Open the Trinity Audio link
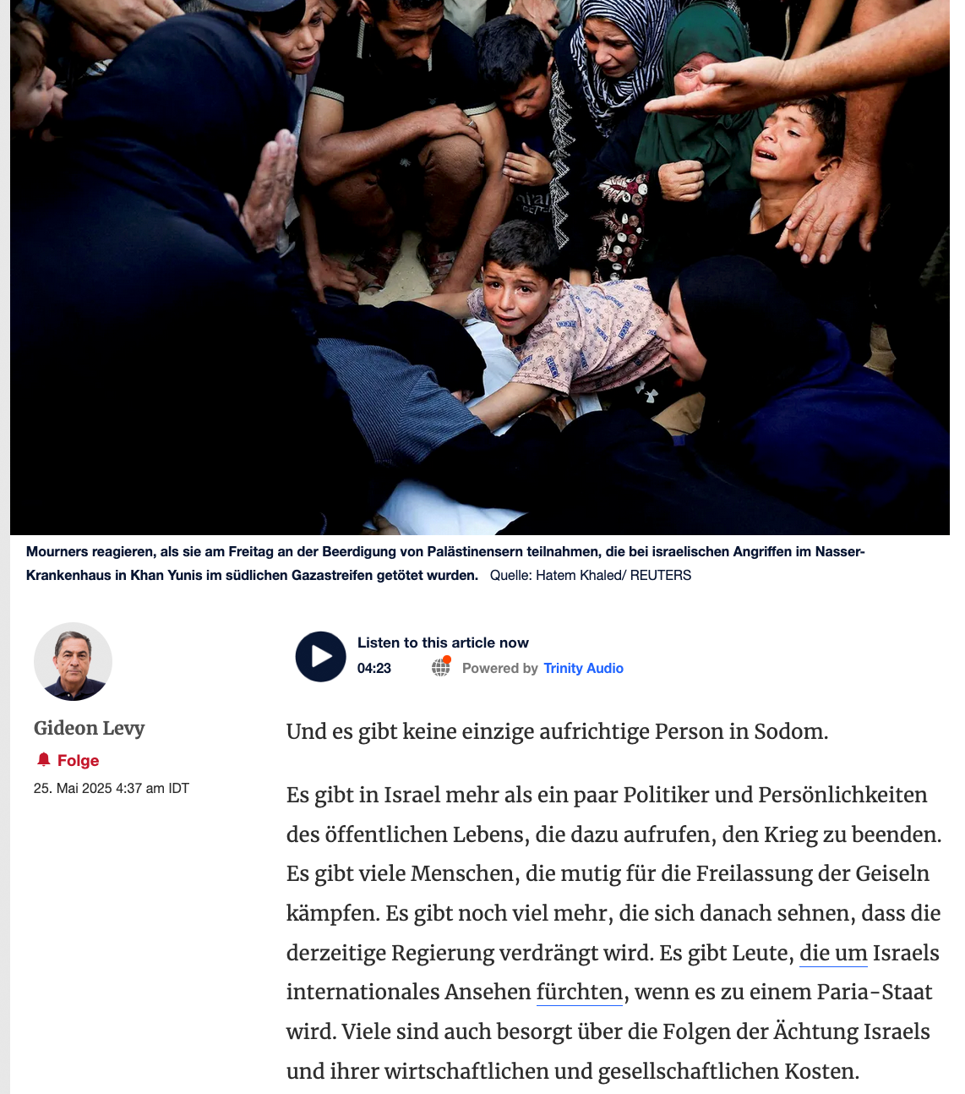Viewport: 965px width, 1094px height. pyautogui.click(x=583, y=668)
